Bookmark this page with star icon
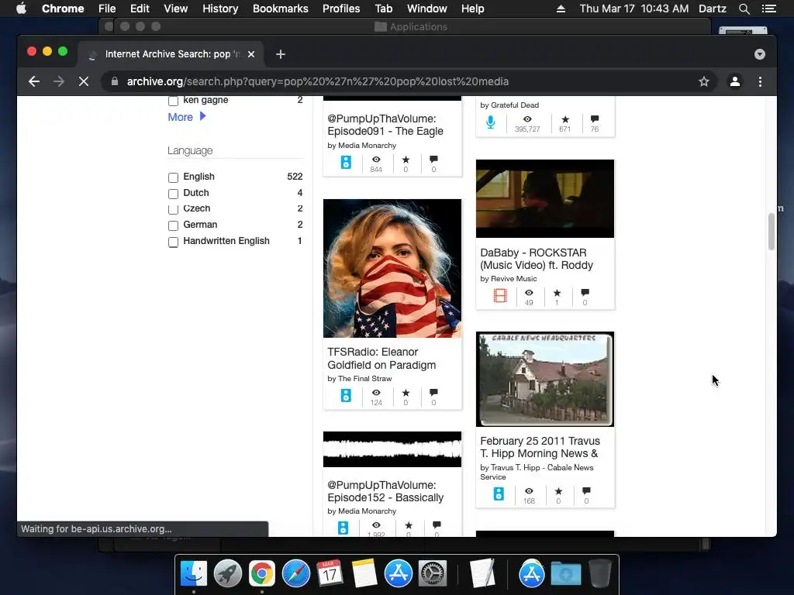 (704, 81)
